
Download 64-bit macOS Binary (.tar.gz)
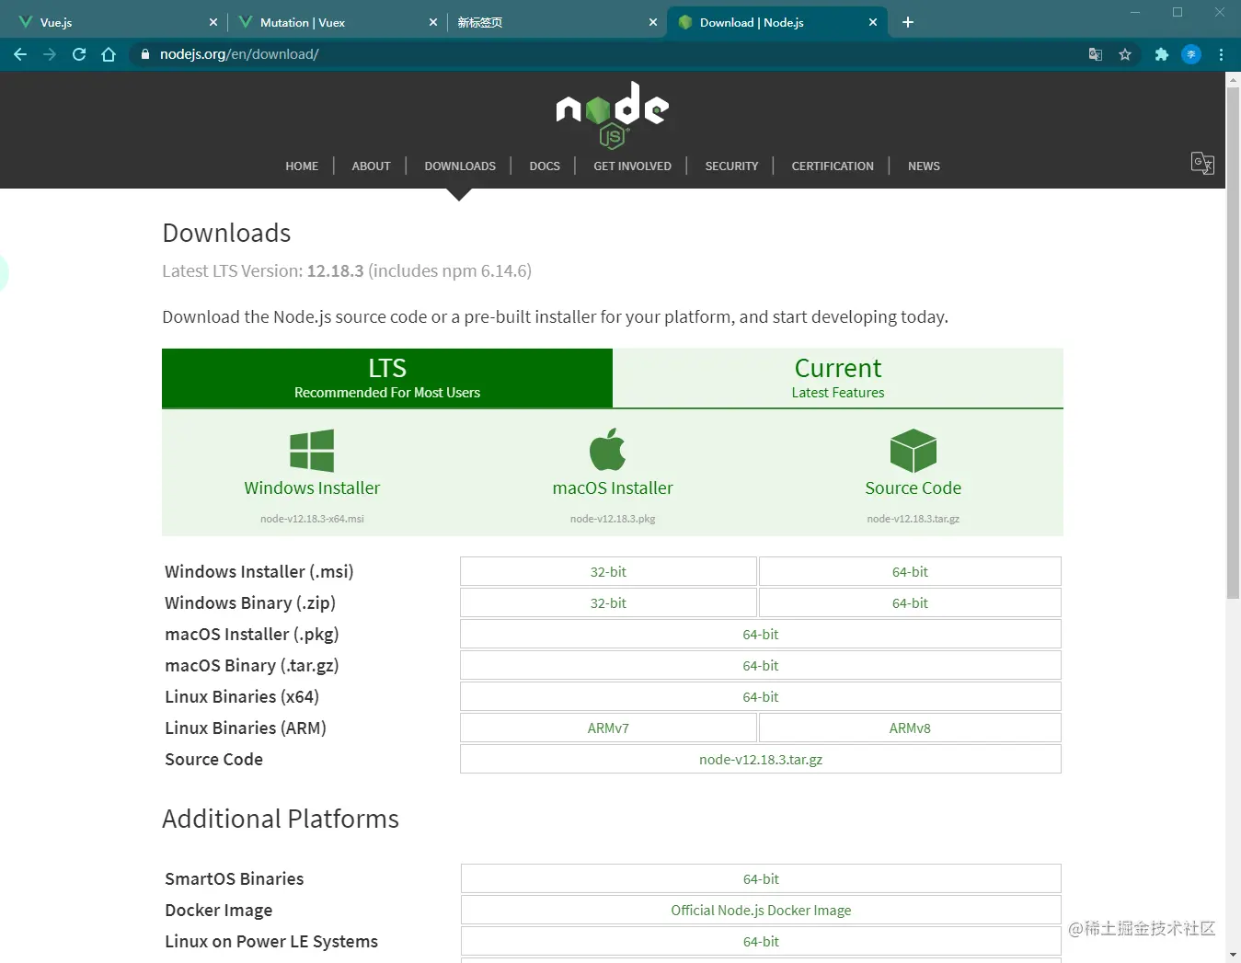[761, 665]
